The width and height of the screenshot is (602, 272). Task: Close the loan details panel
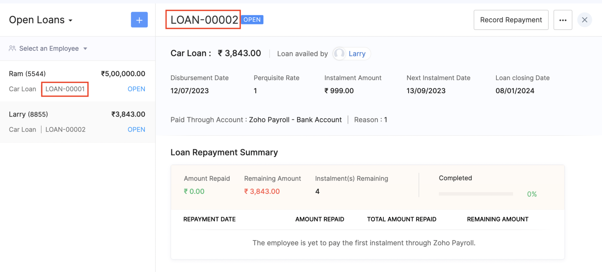click(x=585, y=20)
